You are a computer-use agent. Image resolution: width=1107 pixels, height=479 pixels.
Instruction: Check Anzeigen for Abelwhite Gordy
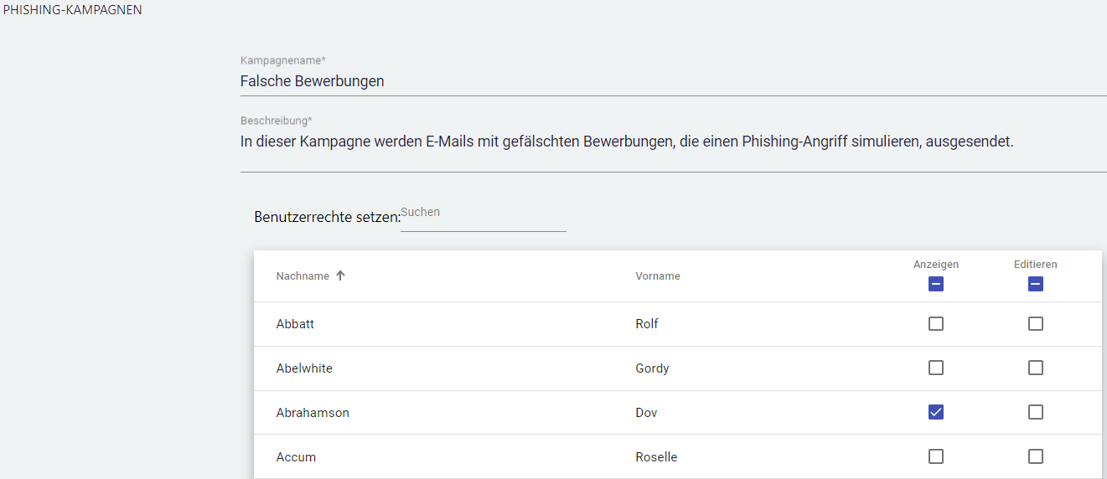(x=936, y=368)
